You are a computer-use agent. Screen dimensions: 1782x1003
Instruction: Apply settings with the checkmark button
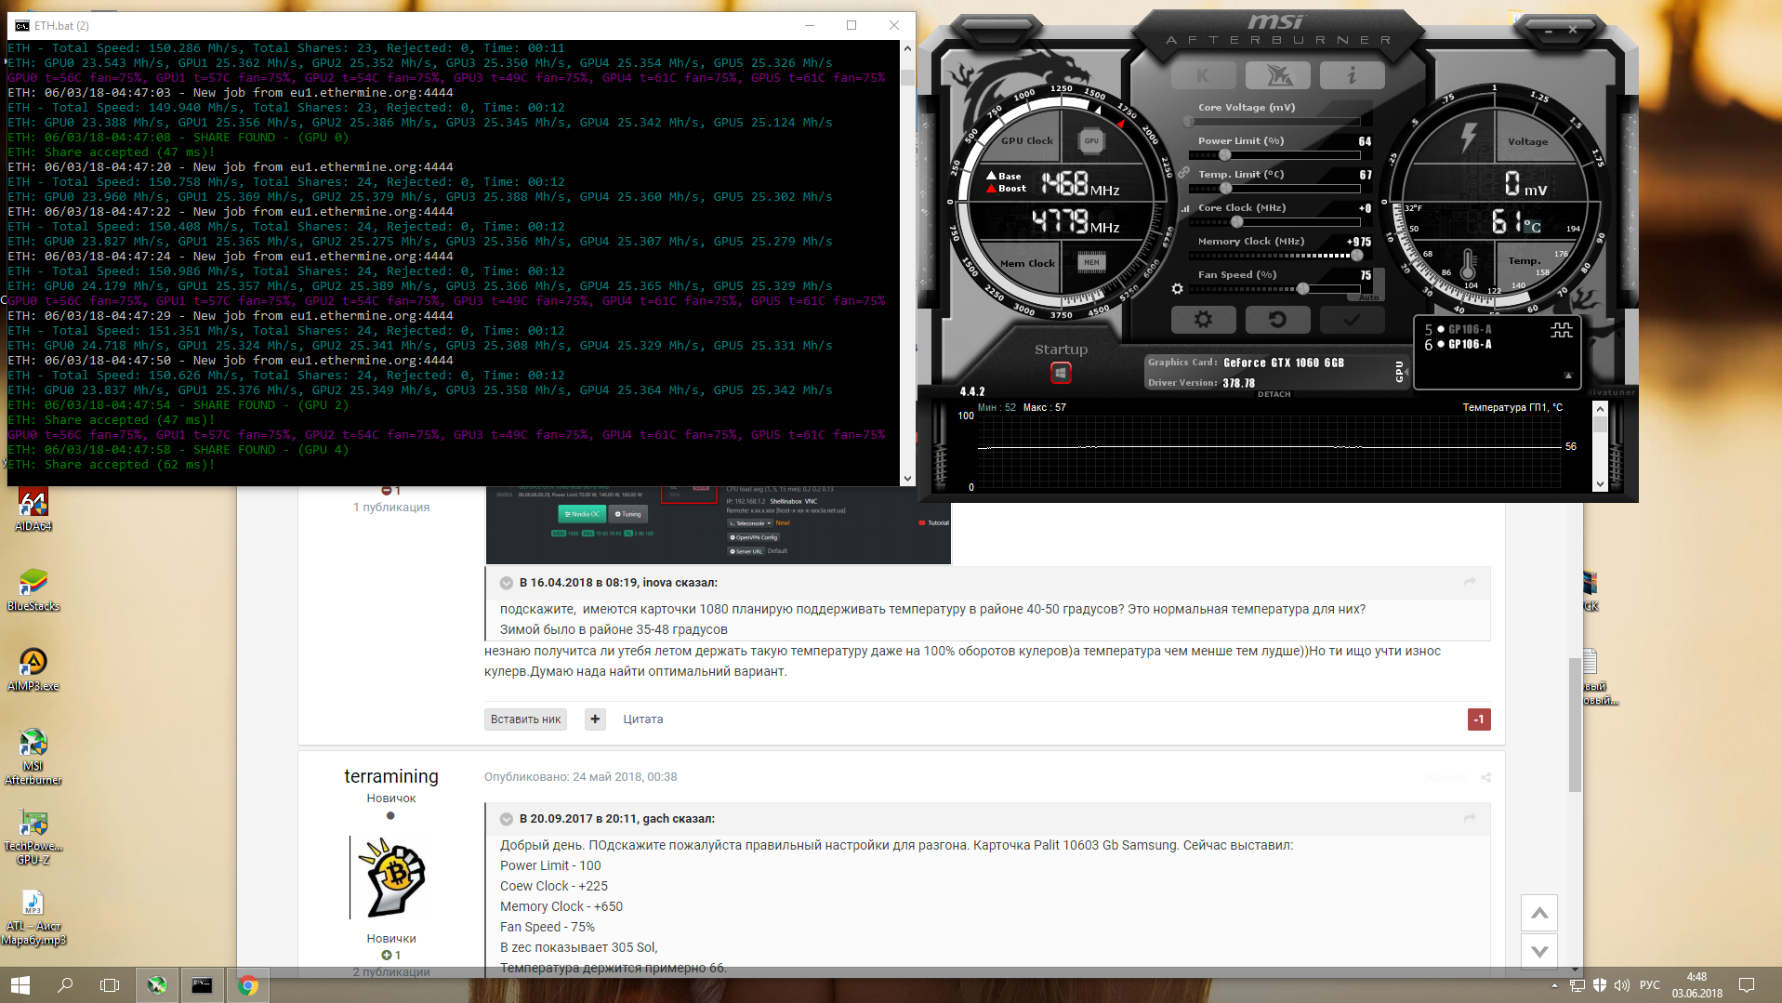(x=1352, y=320)
